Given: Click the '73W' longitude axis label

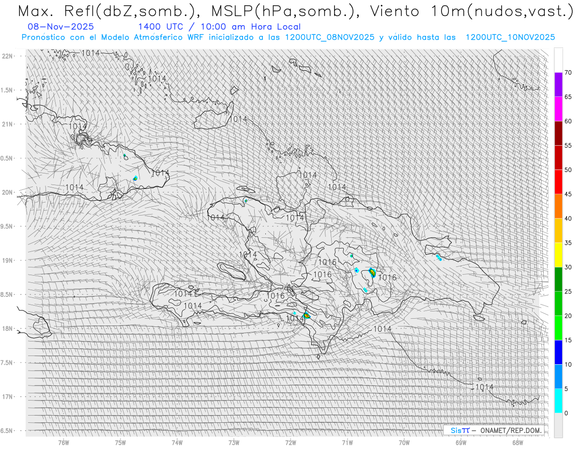Looking at the screenshot, I should tap(234, 442).
